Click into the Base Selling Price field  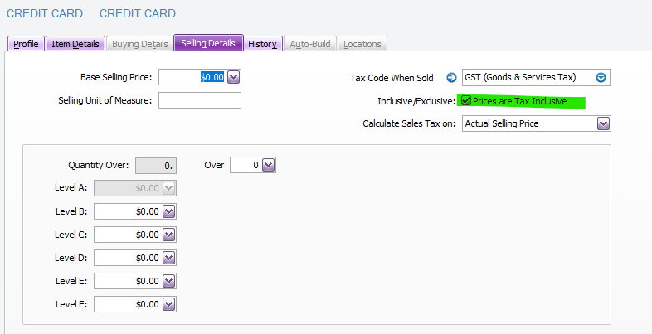(x=192, y=77)
